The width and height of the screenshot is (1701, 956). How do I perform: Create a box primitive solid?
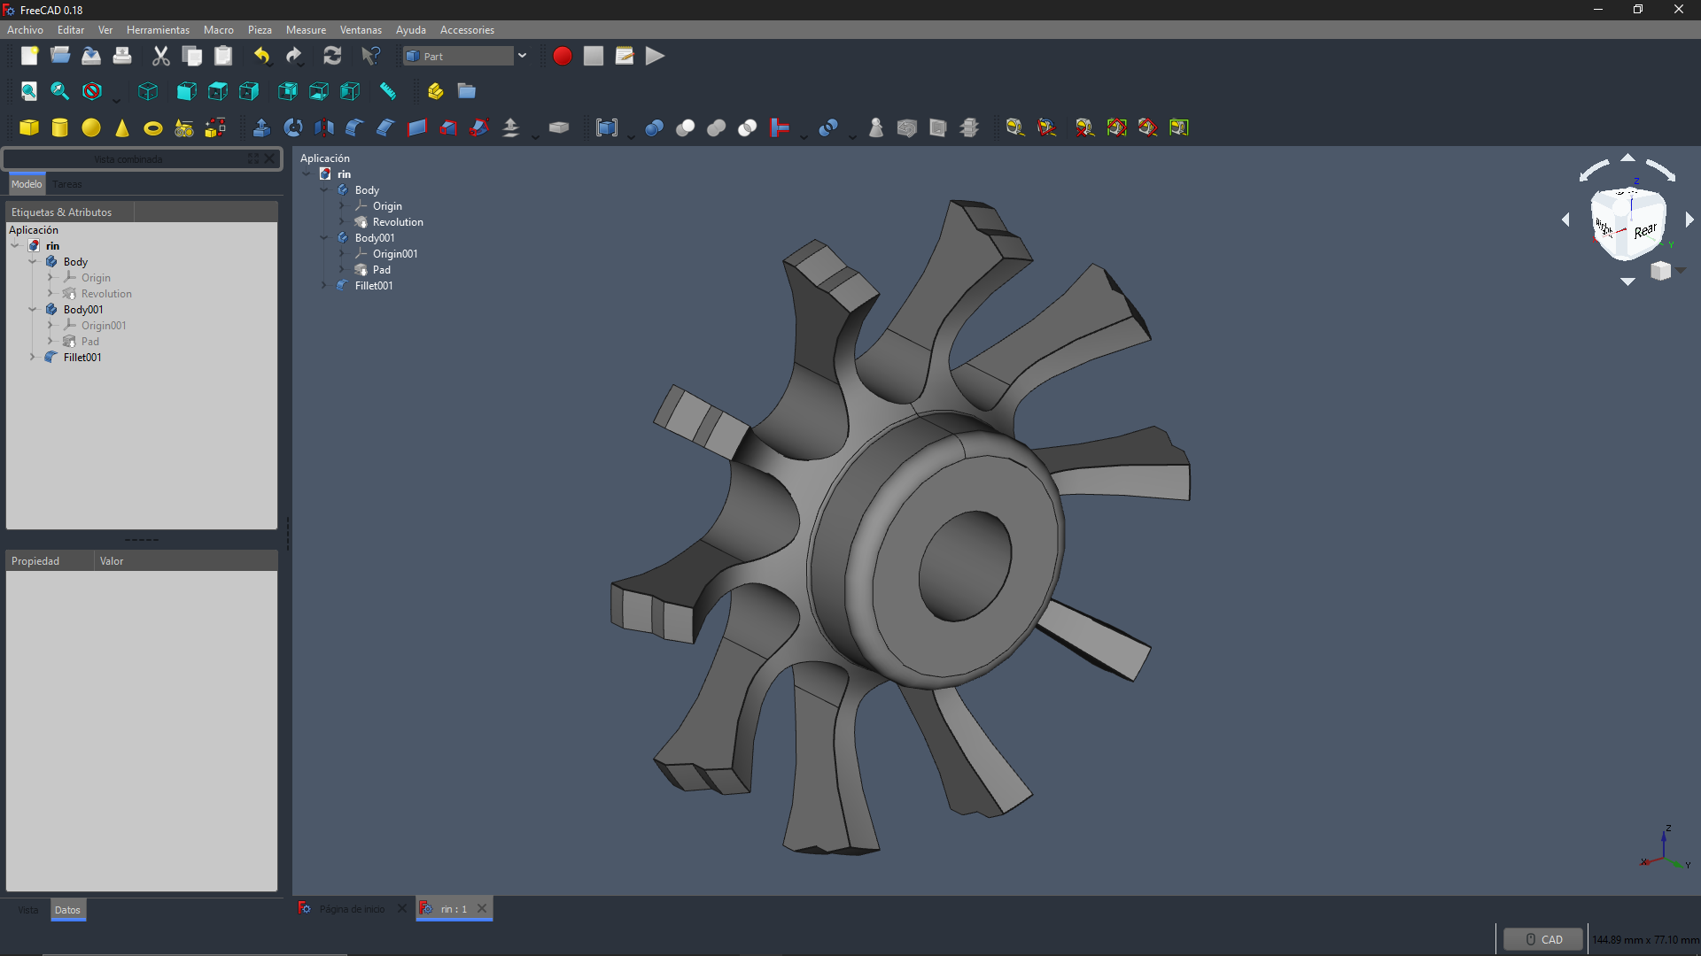point(29,127)
